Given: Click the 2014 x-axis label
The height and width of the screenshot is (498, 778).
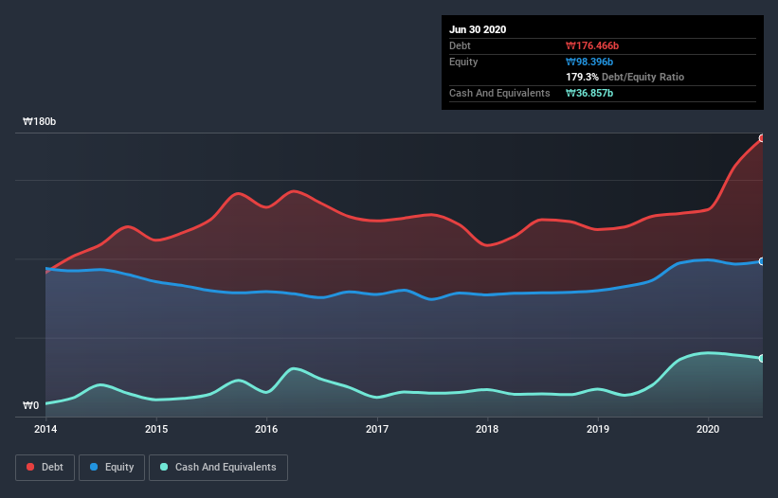Looking at the screenshot, I should [45, 429].
